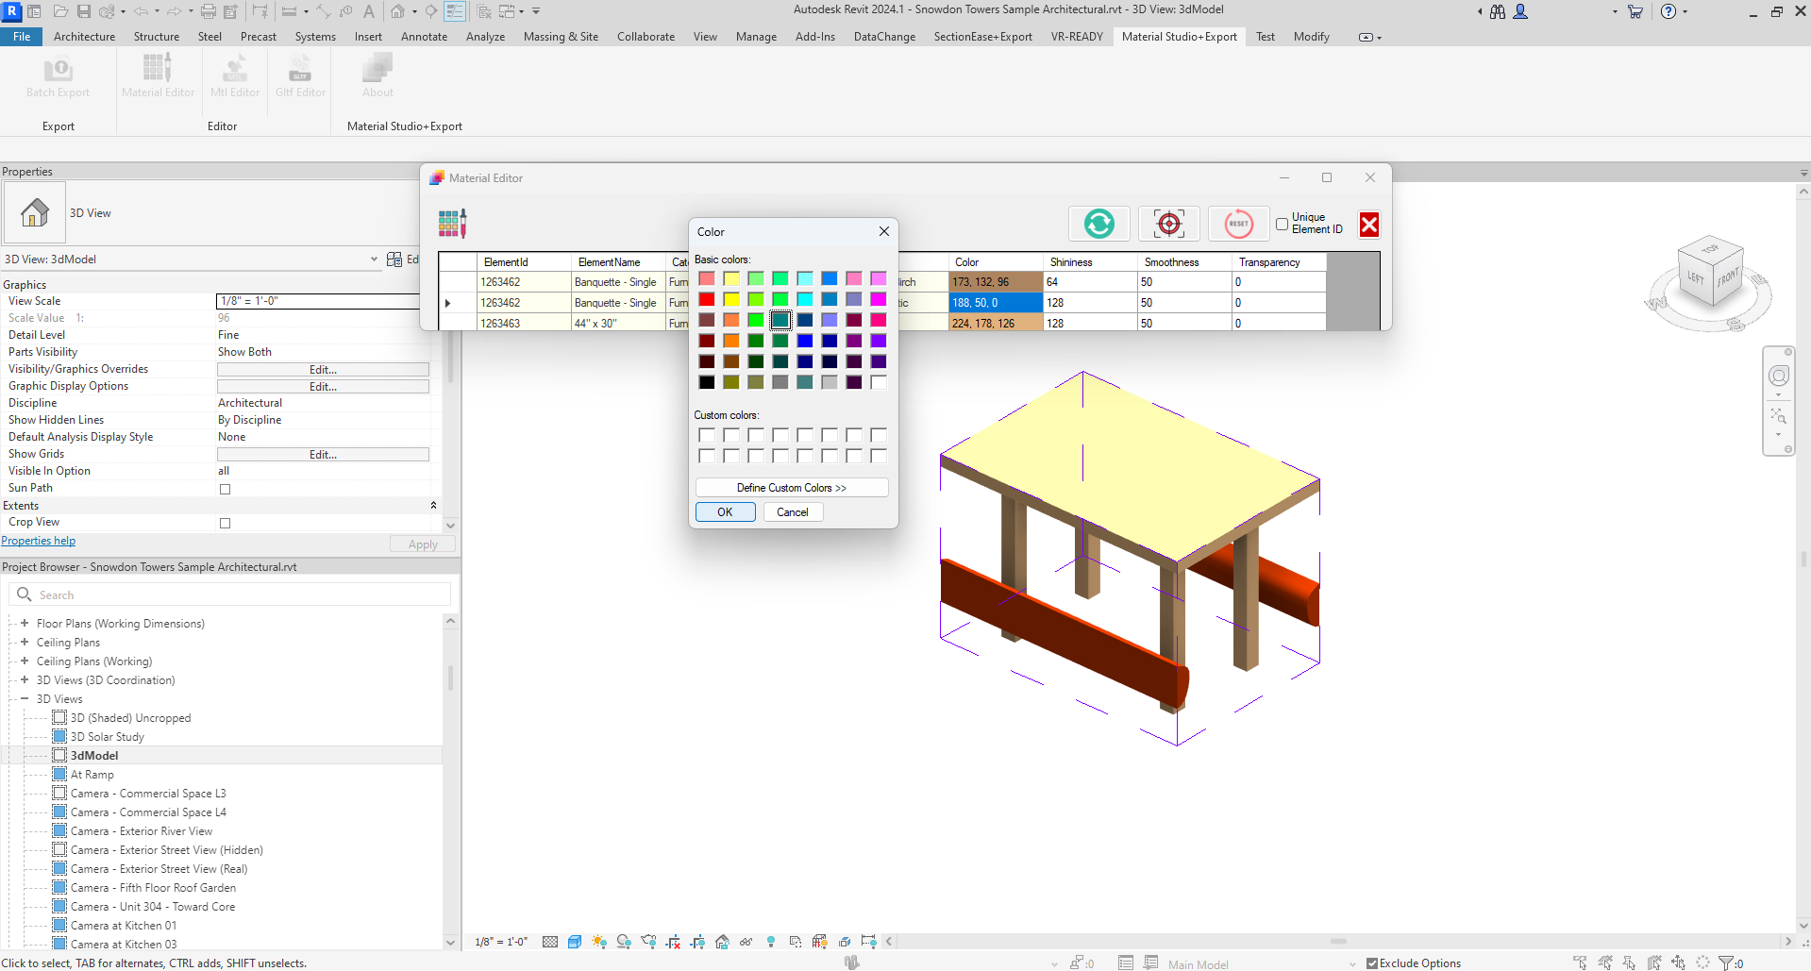The height and width of the screenshot is (971, 1811).
Task: Click Edit button for Visibility/Graphics Overrides
Action: (x=323, y=370)
